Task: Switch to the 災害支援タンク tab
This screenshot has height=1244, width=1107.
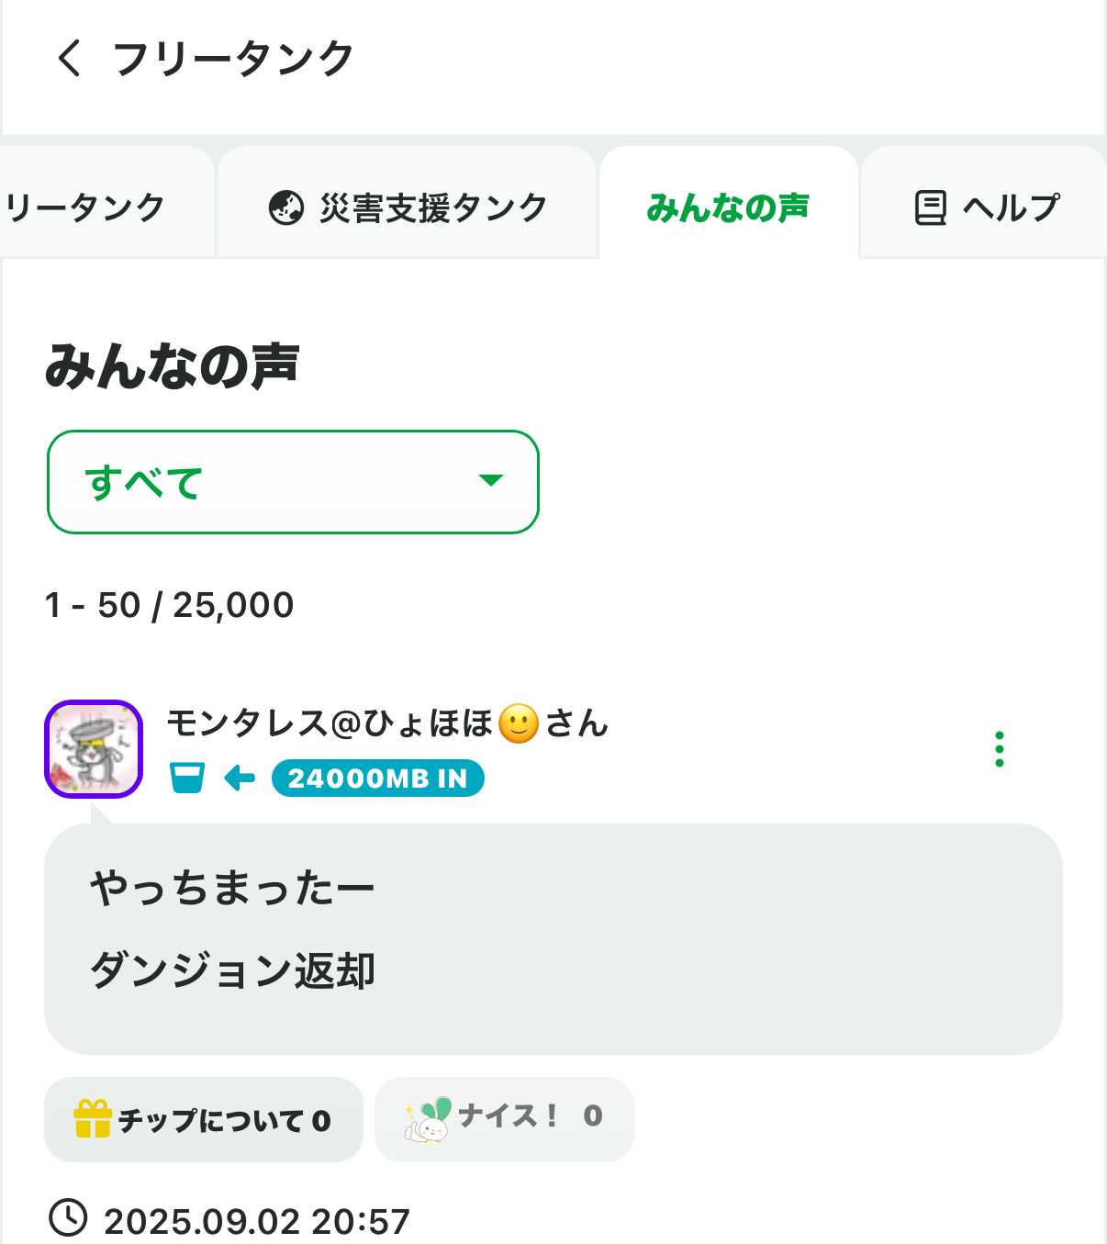Action: tap(408, 207)
